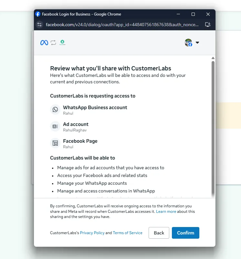Image resolution: width=241 pixels, height=259 pixels.
Task: Click the Facebook favicon in title bar
Action: coord(38,14)
